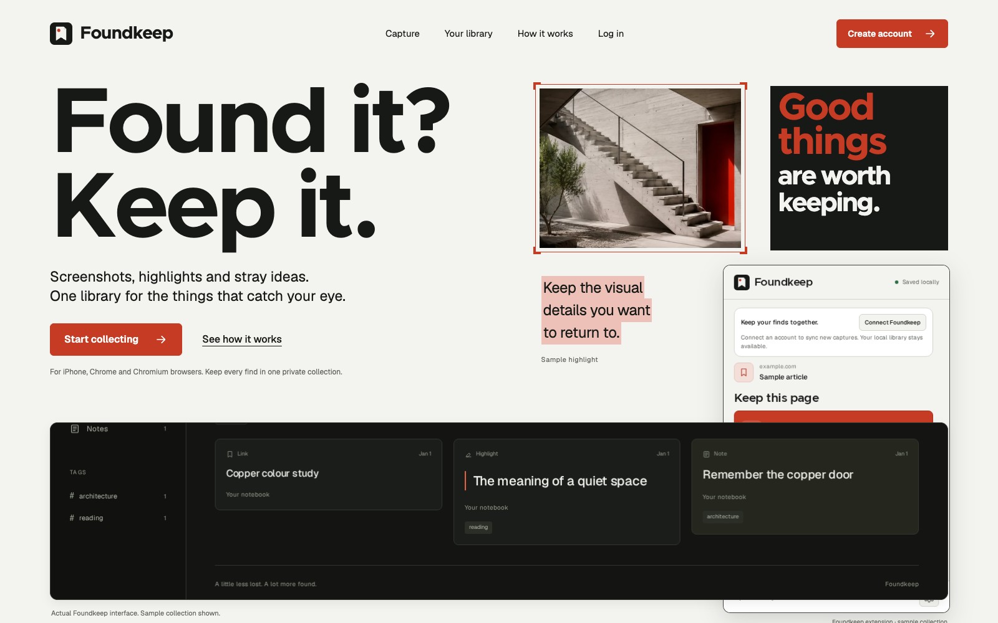Click the arrow icon in Start collecting
Image resolution: width=998 pixels, height=623 pixels.
(x=161, y=340)
